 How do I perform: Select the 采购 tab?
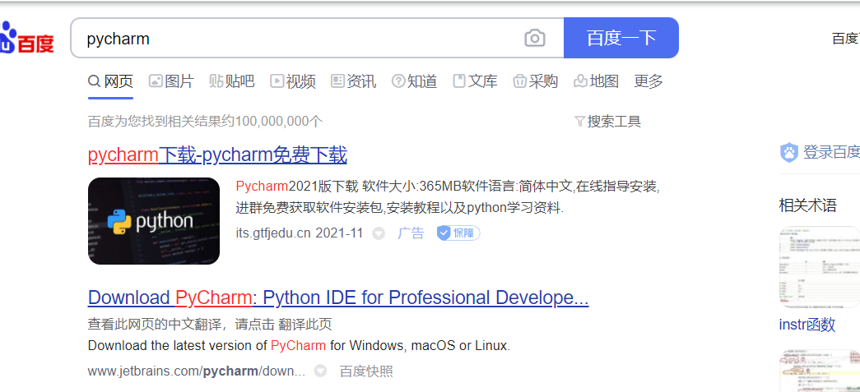(535, 81)
